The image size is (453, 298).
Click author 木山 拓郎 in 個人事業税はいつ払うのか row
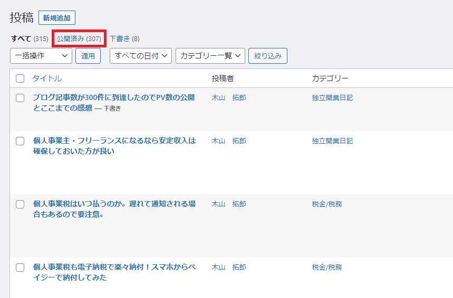(229, 204)
